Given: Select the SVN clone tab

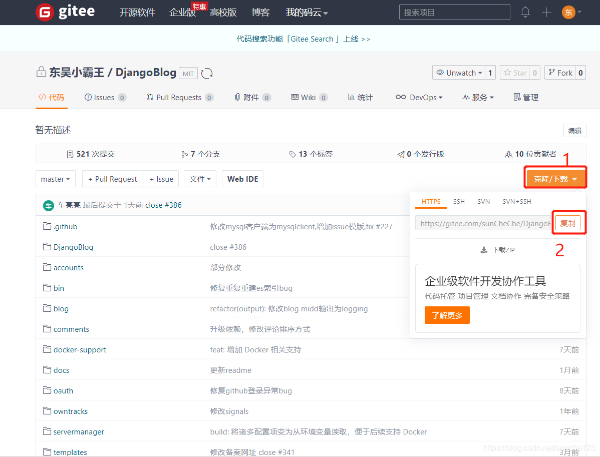Looking at the screenshot, I should (x=484, y=202).
